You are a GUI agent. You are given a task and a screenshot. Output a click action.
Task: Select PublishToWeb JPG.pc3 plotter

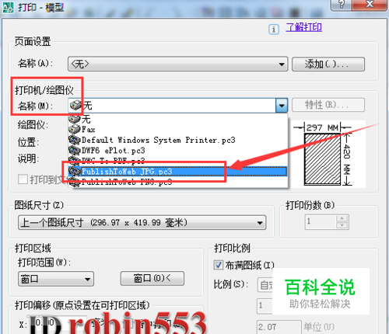[178, 172]
